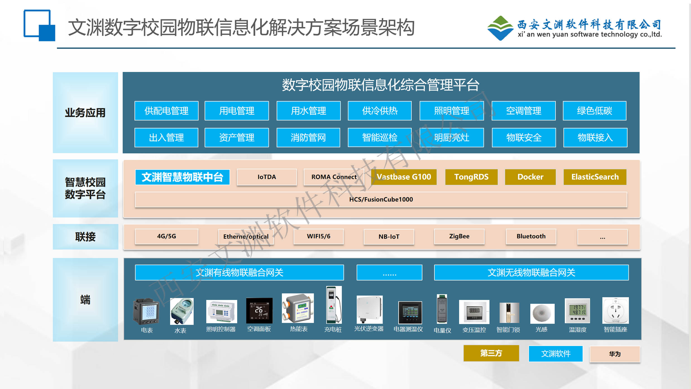Image resolution: width=691 pixels, height=389 pixels.
Task: Select the HCS/FusionCube1000 bar
Action: 381,199
